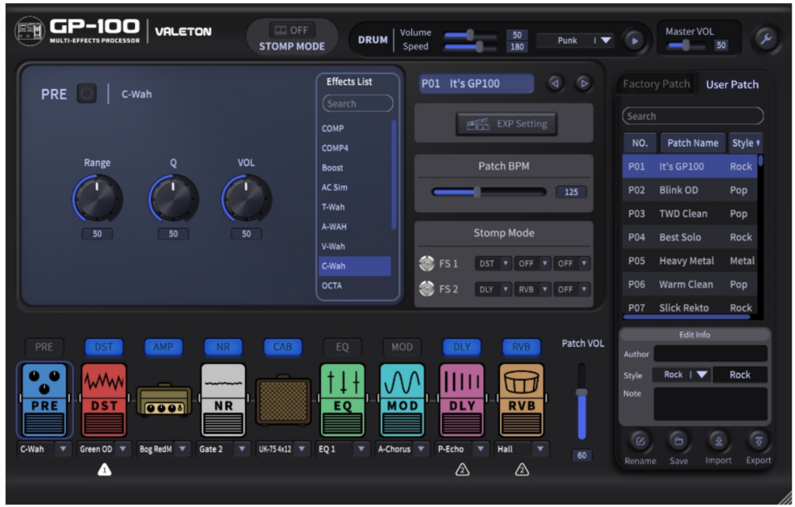Toggle the PRE module power button
795x507 pixels.
[x=87, y=93]
